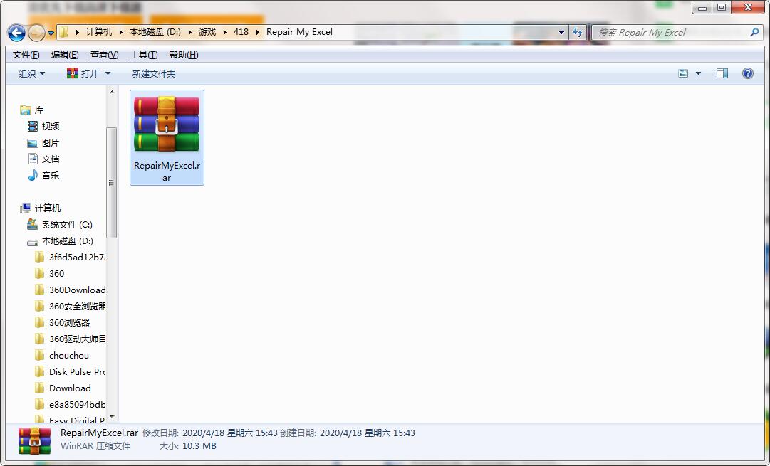
Task: Minimize the Explorer window
Action: pyautogui.click(x=702, y=7)
